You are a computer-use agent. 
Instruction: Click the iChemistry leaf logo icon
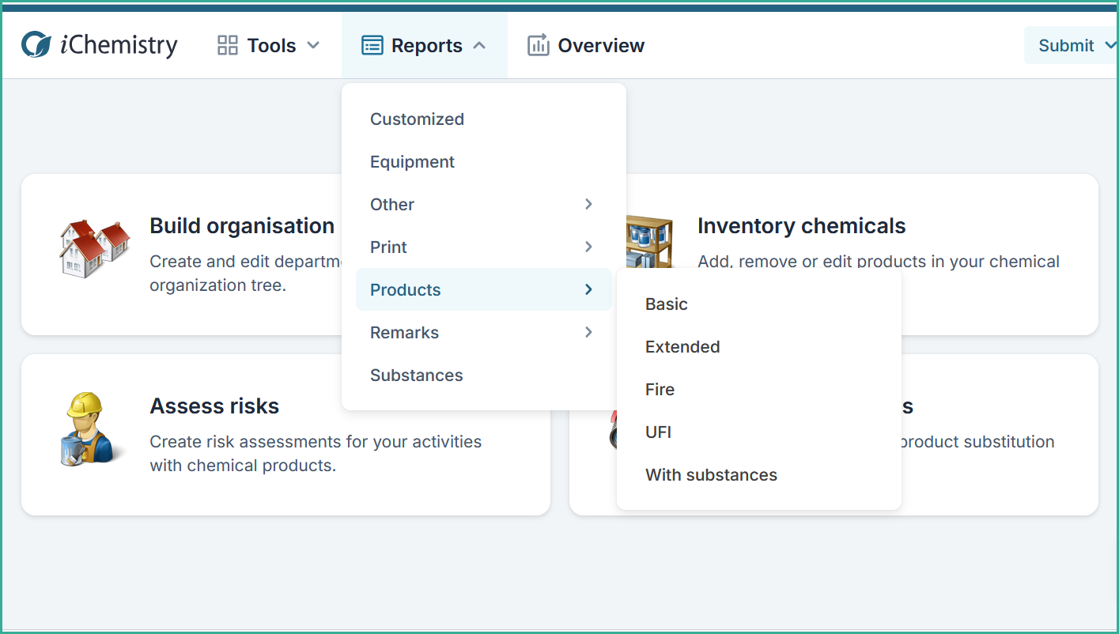[x=36, y=45]
